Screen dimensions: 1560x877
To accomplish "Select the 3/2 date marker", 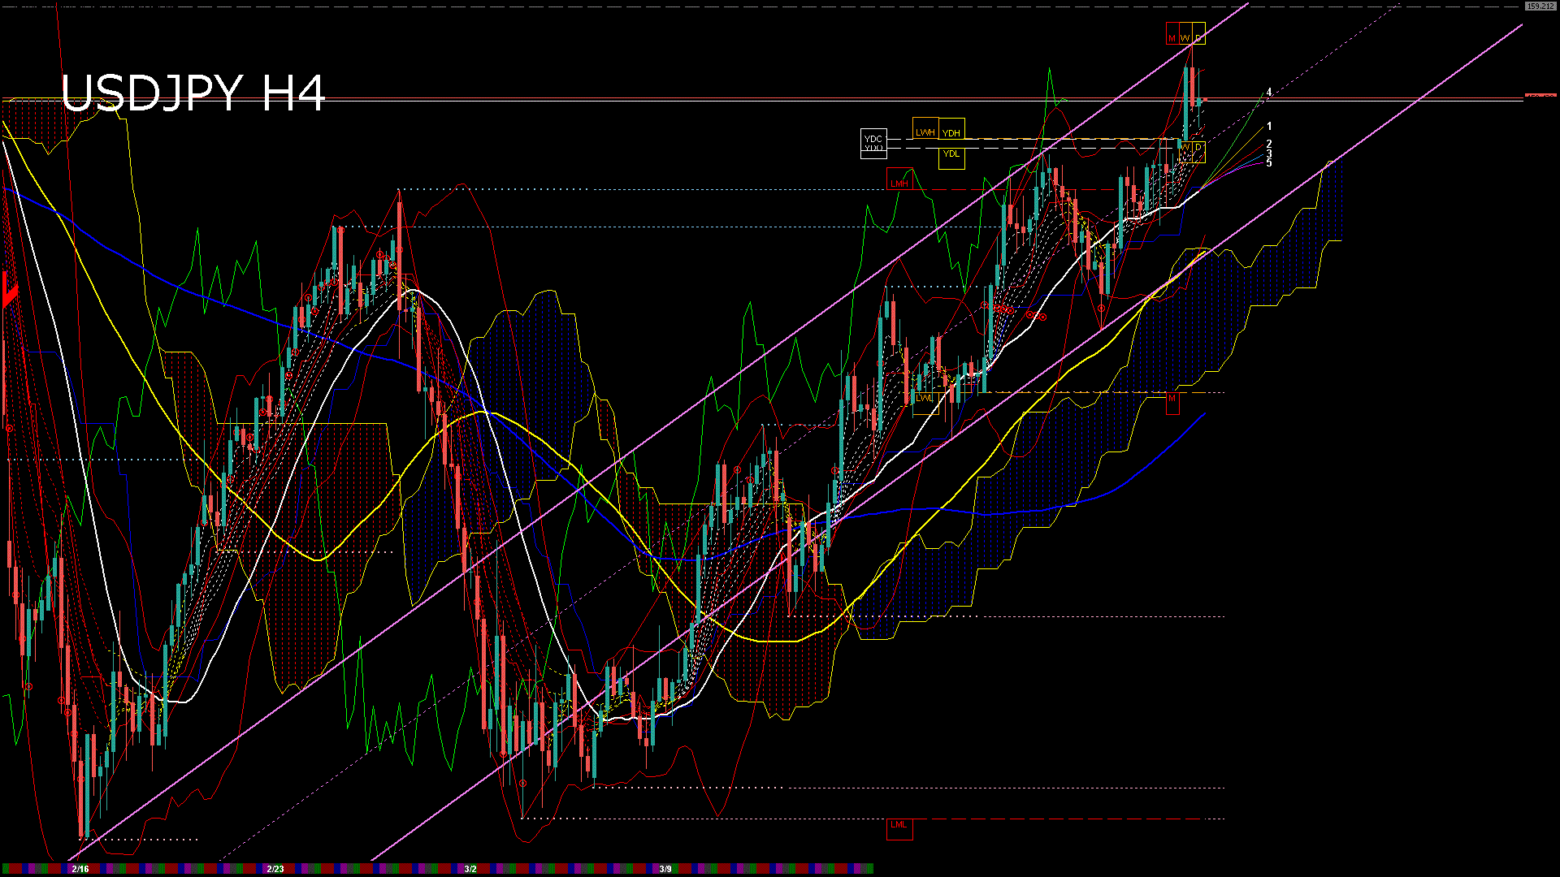I will [x=470, y=869].
